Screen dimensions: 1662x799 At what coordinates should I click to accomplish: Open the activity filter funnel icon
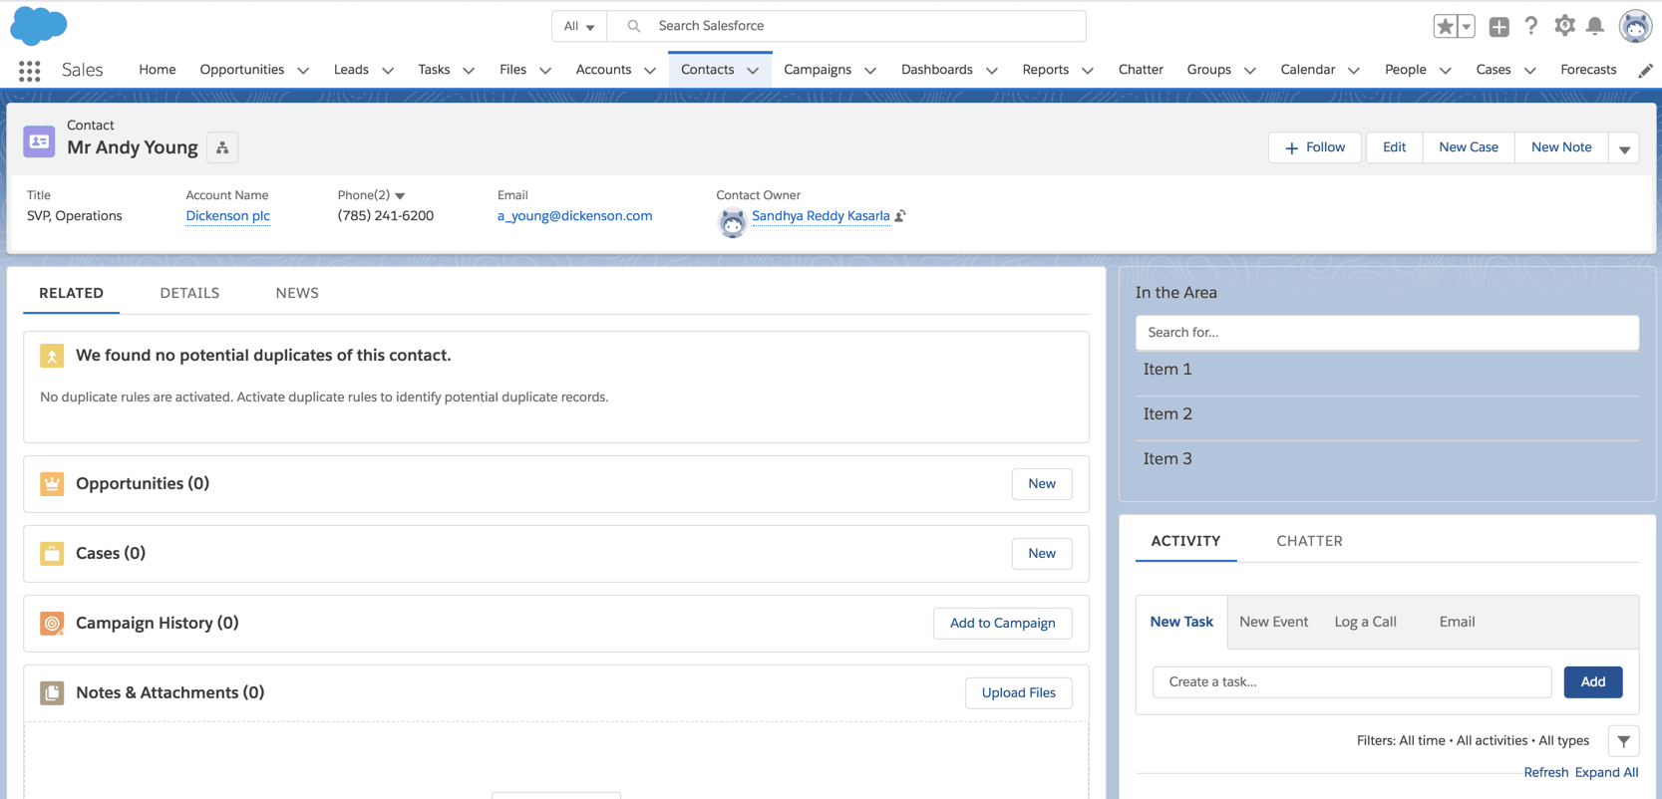coord(1623,741)
